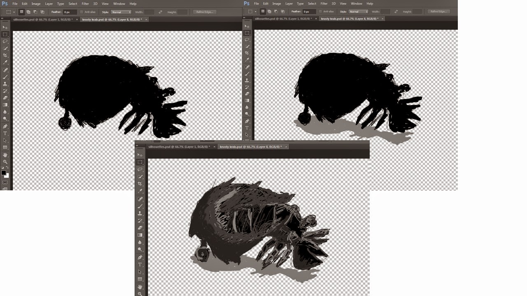The width and height of the screenshot is (527, 296).
Task: Select the Rectangular Marquee tool in the right window
Action: click(x=247, y=33)
